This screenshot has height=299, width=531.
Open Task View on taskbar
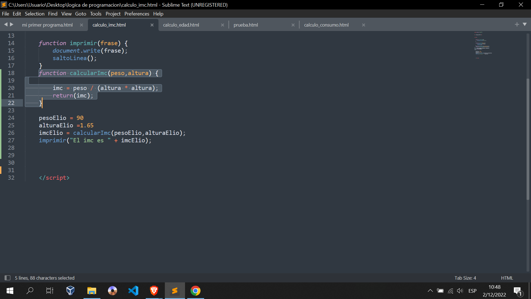pyautogui.click(x=50, y=291)
